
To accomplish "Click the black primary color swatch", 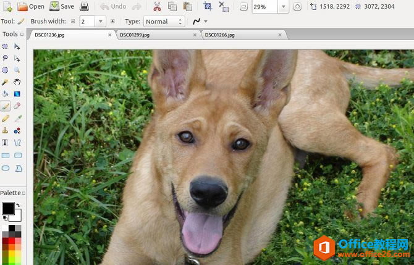I will [x=8, y=209].
